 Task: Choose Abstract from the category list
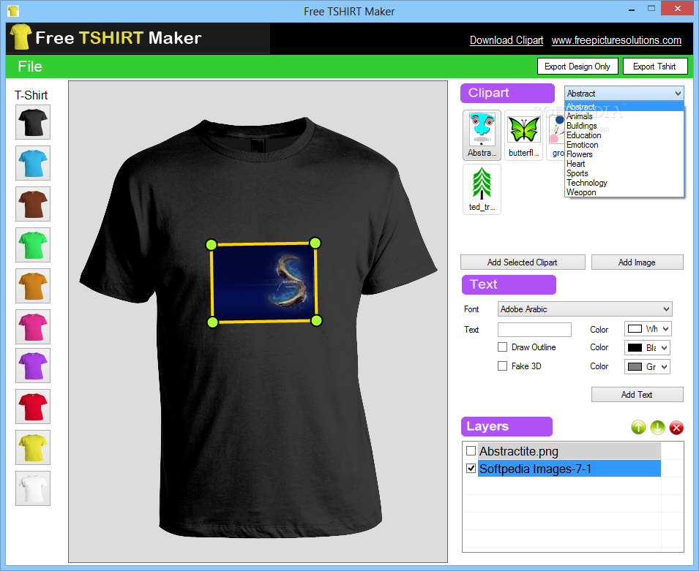coord(624,107)
